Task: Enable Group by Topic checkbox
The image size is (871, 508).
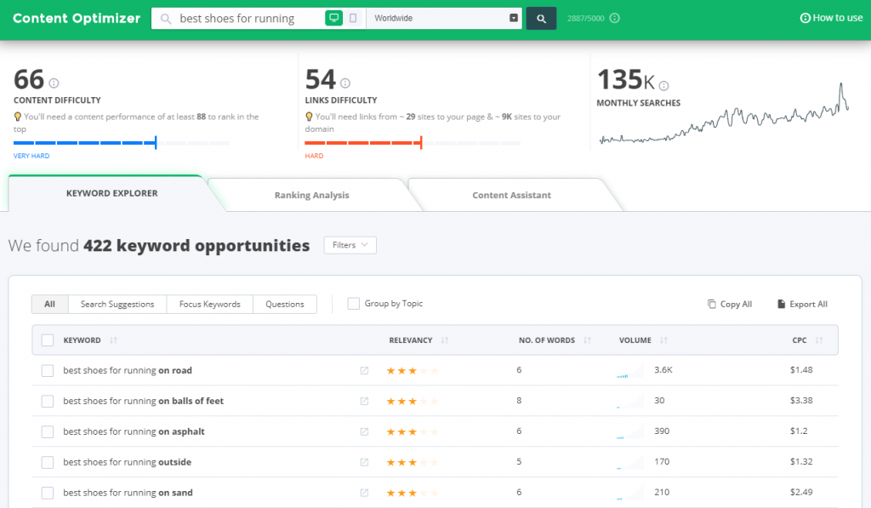Action: click(353, 304)
